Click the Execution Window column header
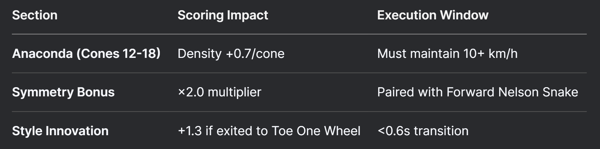Screen dimensions: 600x149 433,15
